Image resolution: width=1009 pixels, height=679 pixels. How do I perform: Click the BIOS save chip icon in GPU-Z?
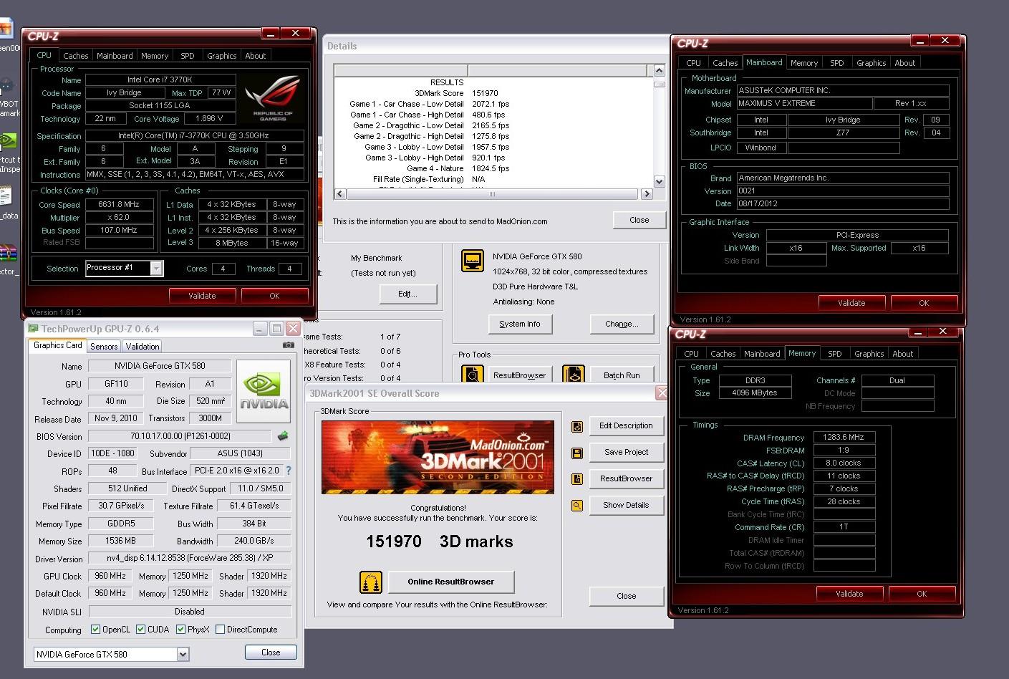click(x=283, y=435)
